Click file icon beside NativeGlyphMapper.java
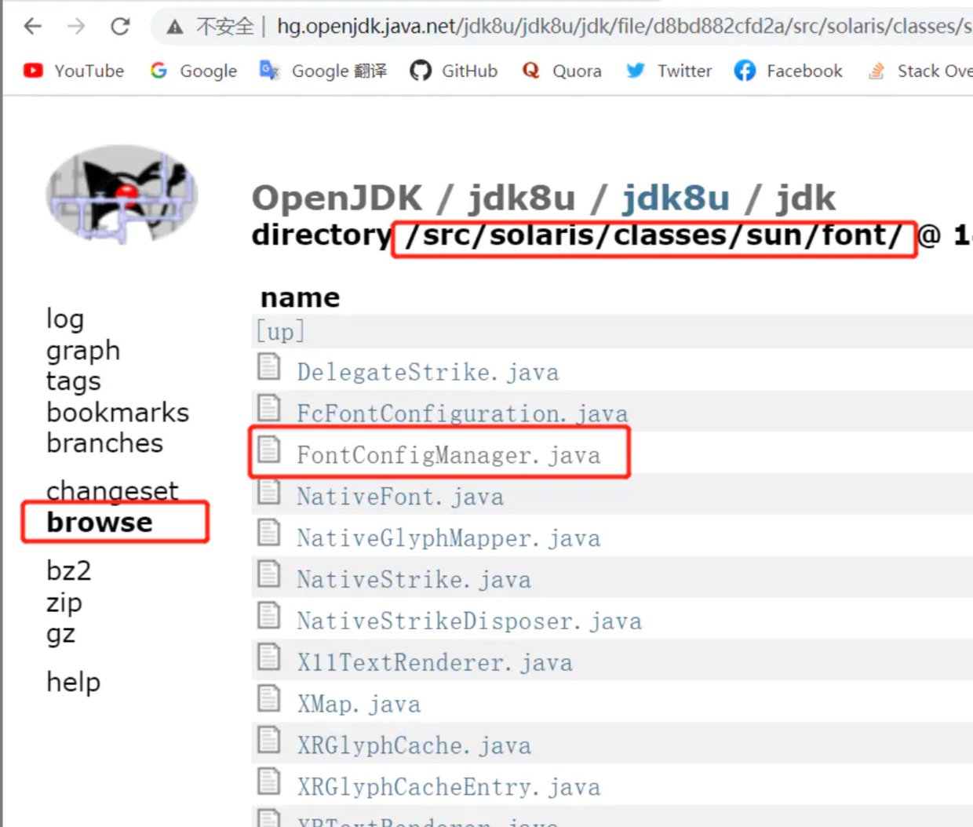The height and width of the screenshot is (827, 973). 269,533
